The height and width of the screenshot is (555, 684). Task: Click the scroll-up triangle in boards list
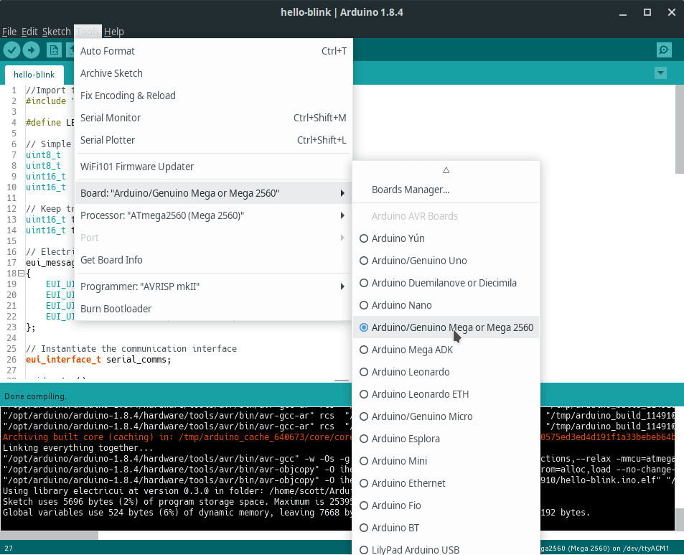(x=446, y=170)
